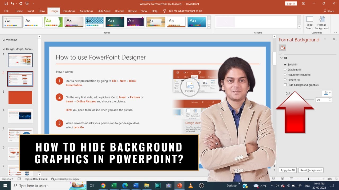Open Google Chrome from the taskbar
This screenshot has height=190, width=339.
(x=103, y=186)
